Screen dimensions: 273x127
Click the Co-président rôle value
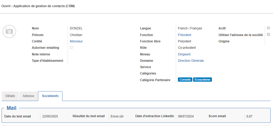(187, 48)
